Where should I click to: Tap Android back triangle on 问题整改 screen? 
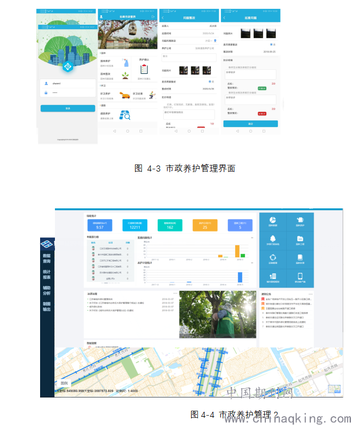coord(176,131)
